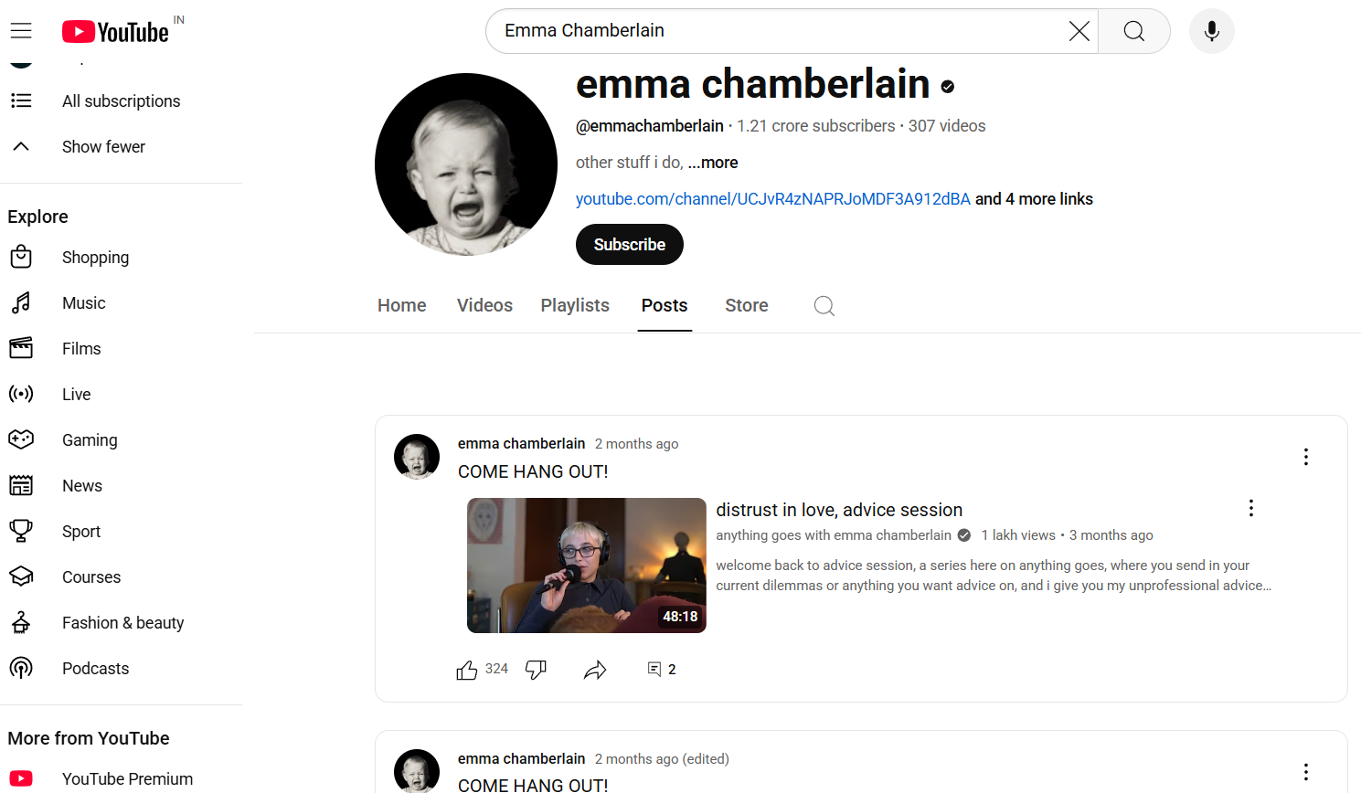The height and width of the screenshot is (793, 1361).
Task: Open comments on the first post
Action: [661, 670]
